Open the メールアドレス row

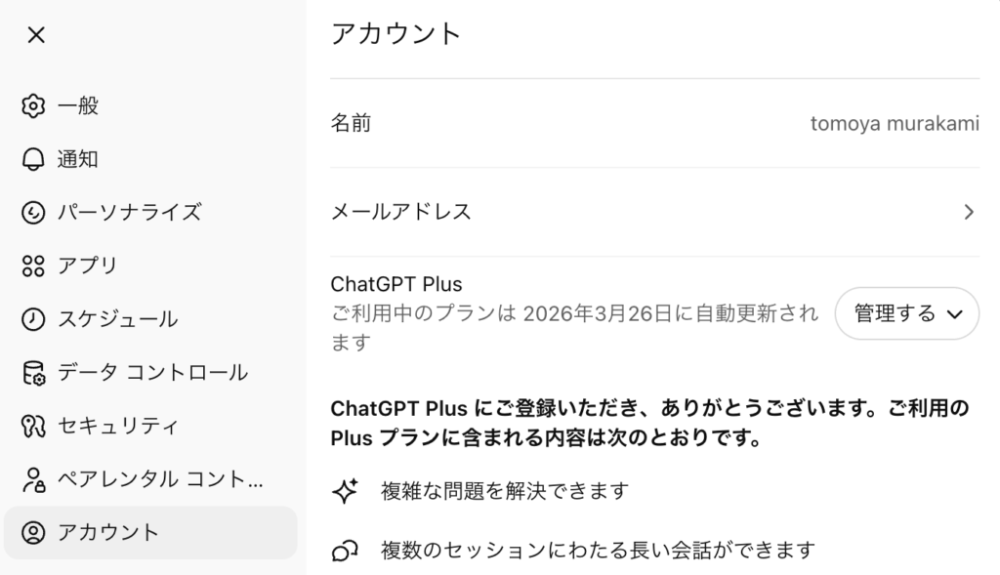(x=401, y=212)
